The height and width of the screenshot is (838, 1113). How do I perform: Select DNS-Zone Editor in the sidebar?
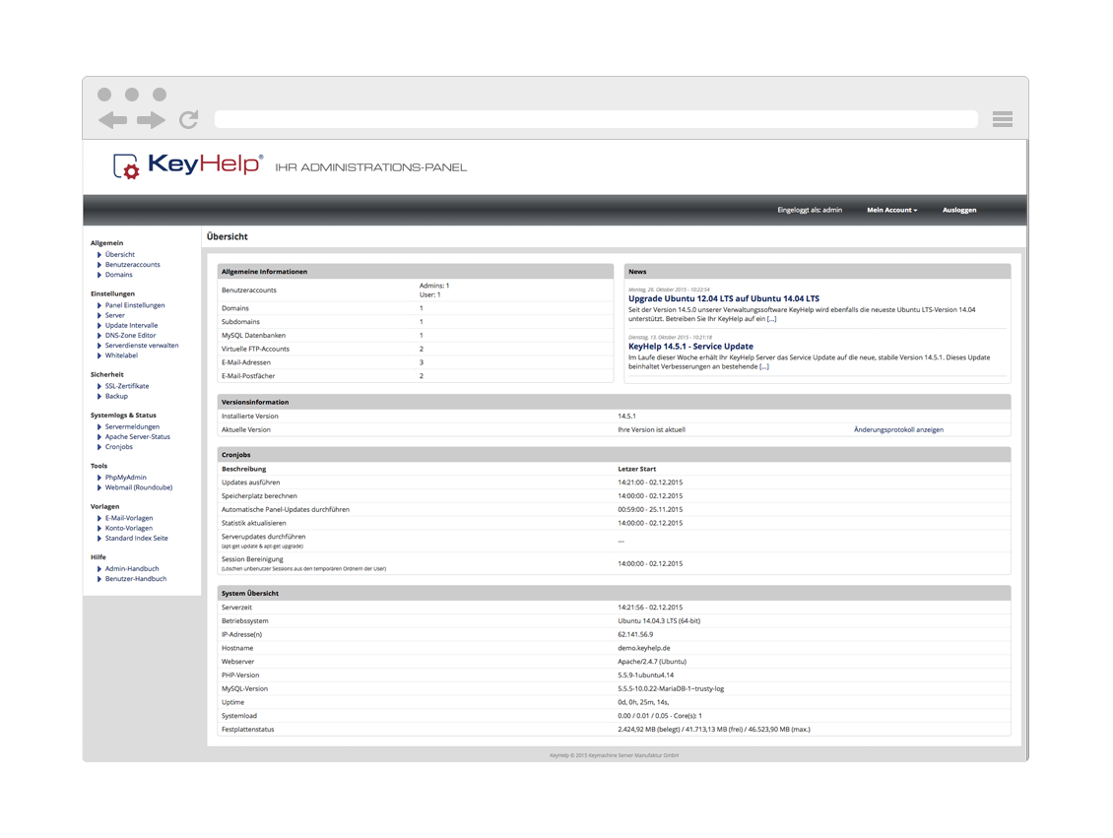pos(130,336)
